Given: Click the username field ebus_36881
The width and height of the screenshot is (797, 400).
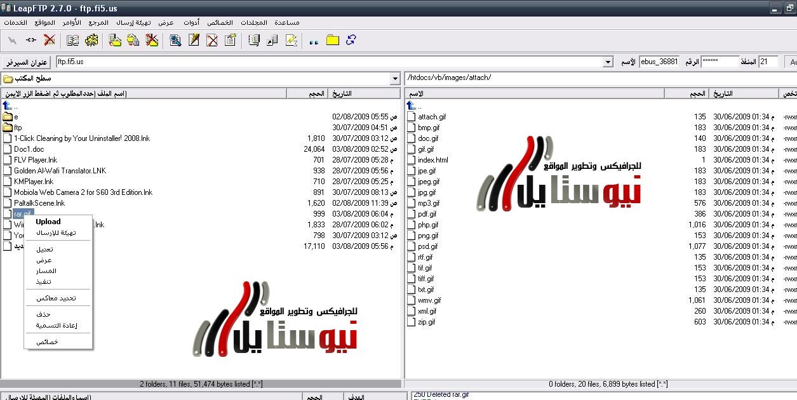Looking at the screenshot, I should coord(659,62).
